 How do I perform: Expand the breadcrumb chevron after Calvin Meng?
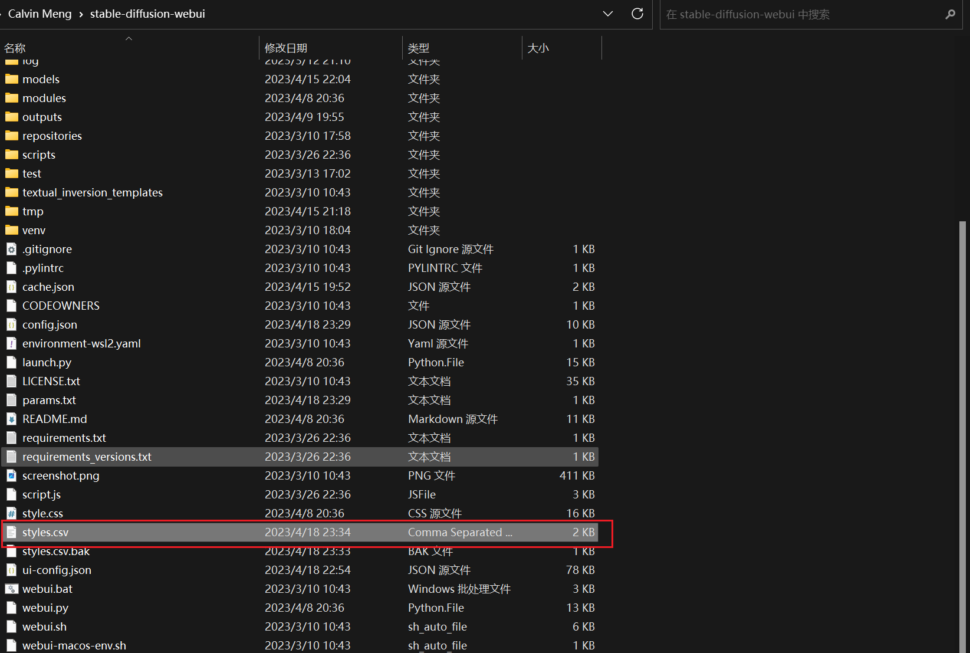[x=81, y=14]
